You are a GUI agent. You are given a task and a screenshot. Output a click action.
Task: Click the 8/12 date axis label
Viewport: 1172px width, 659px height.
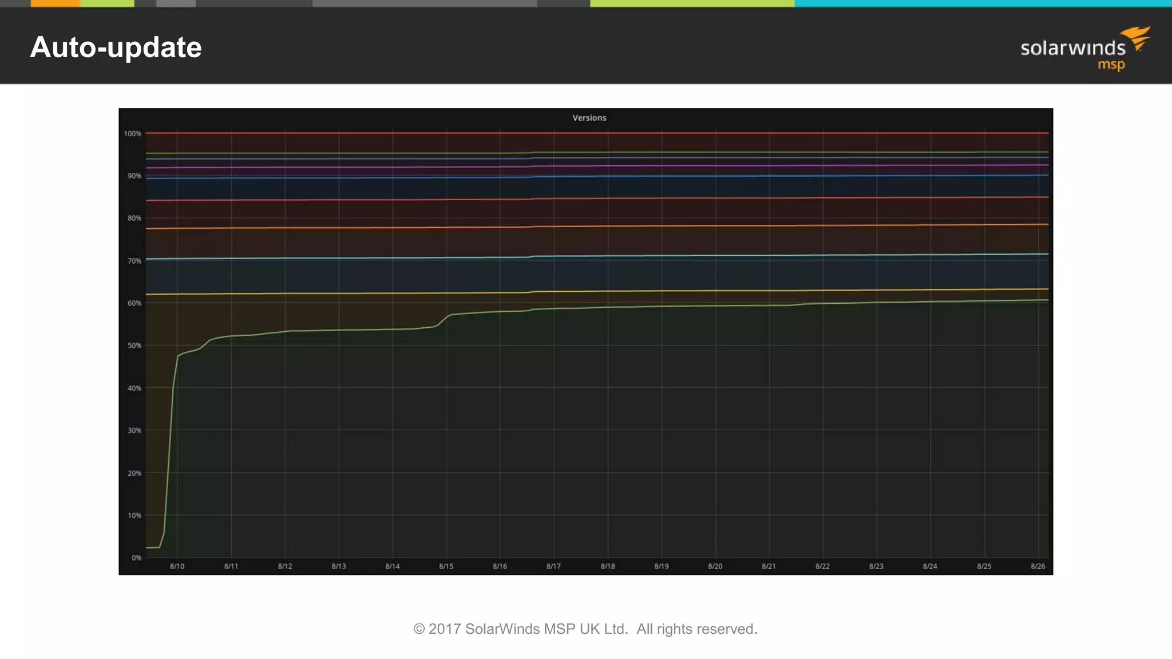point(285,566)
